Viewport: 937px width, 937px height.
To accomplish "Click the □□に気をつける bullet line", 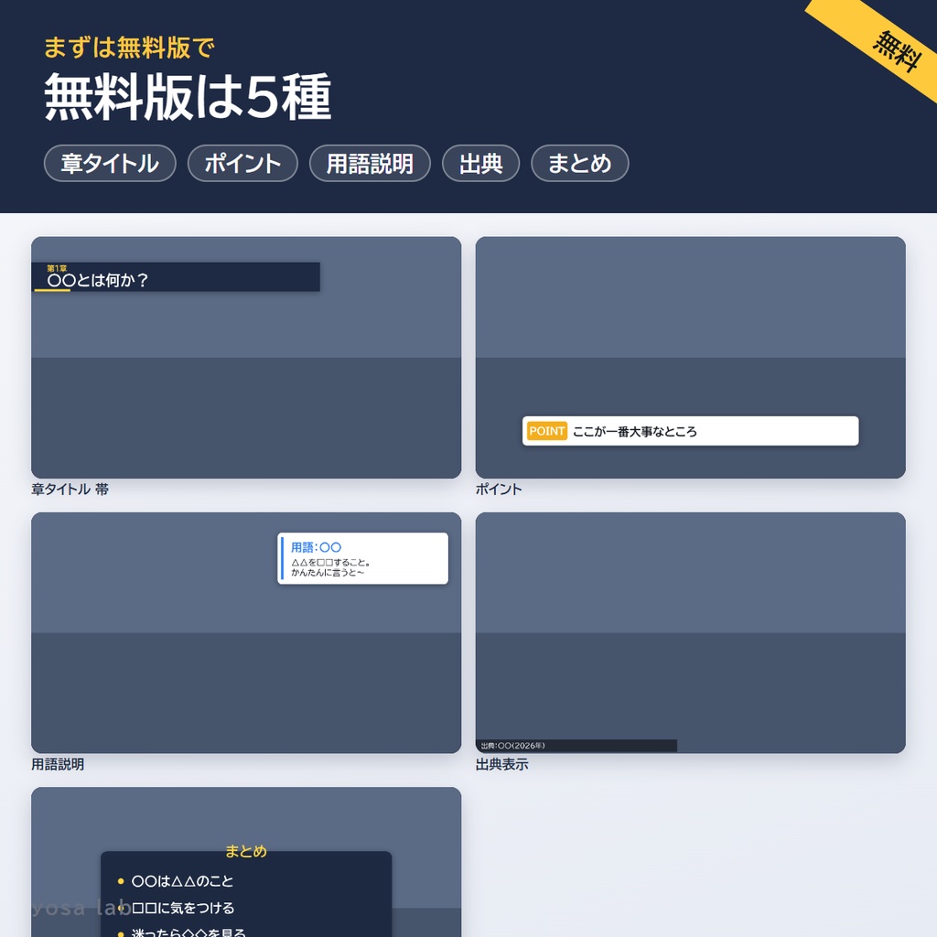I will [x=183, y=908].
